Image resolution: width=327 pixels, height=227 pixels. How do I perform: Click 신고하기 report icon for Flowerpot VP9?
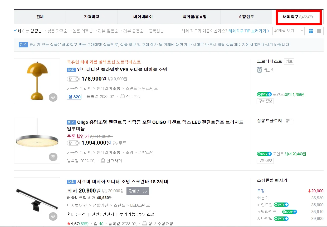click(x=123, y=97)
